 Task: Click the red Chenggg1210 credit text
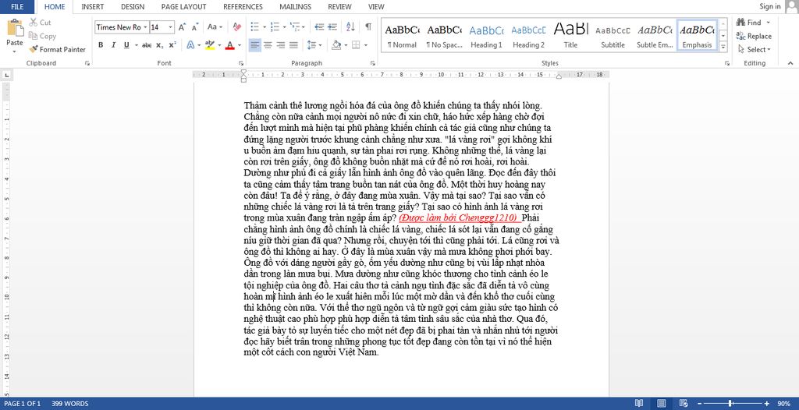click(x=457, y=218)
